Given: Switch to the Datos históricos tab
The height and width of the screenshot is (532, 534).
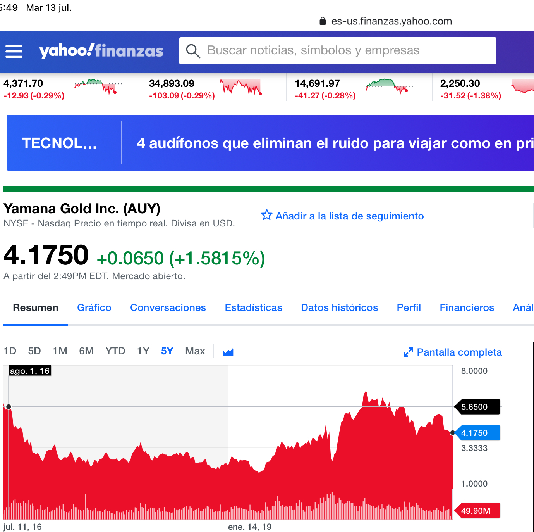Looking at the screenshot, I should [x=339, y=308].
